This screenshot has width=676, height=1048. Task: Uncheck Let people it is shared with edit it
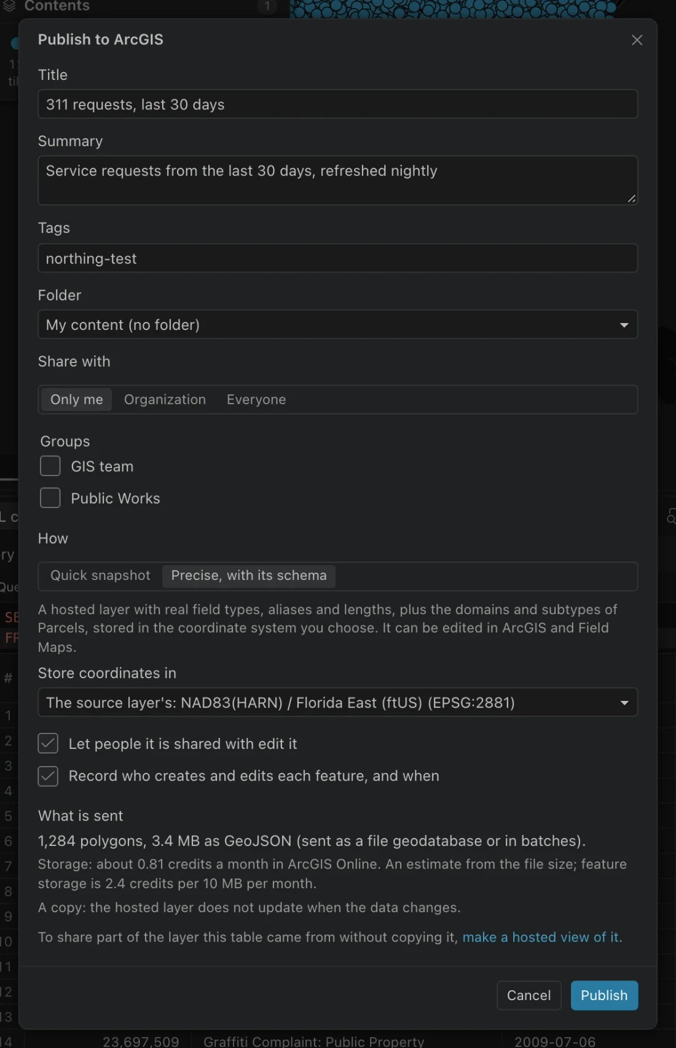[x=48, y=743]
